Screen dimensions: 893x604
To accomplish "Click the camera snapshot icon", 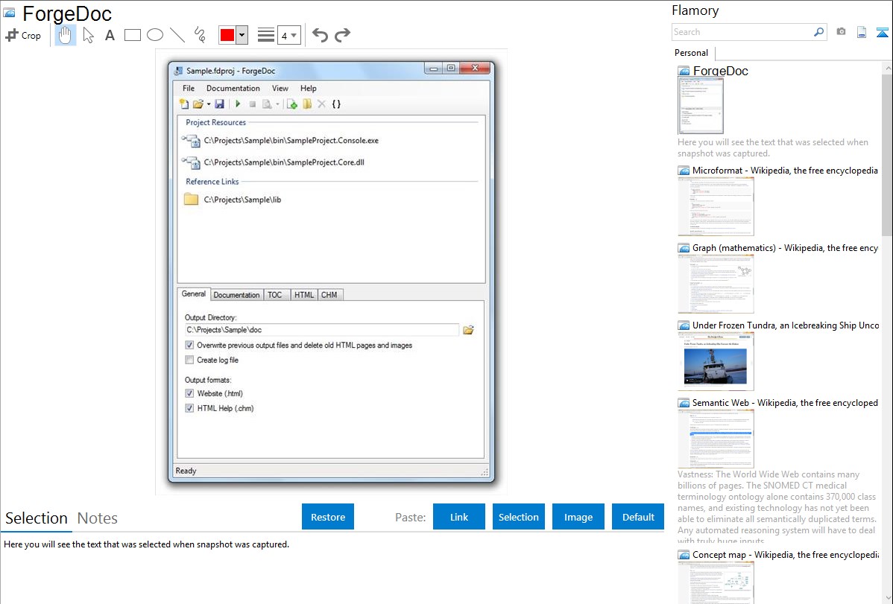I will point(841,32).
